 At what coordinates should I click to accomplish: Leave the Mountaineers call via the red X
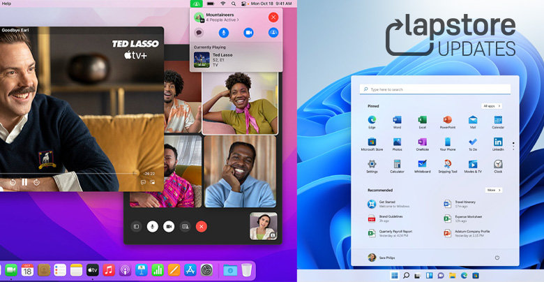[273, 17]
